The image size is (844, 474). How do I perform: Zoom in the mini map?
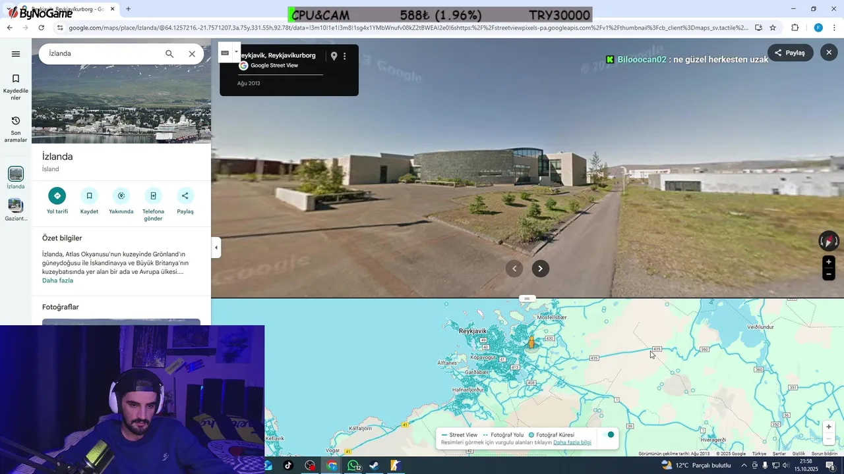[x=829, y=427]
